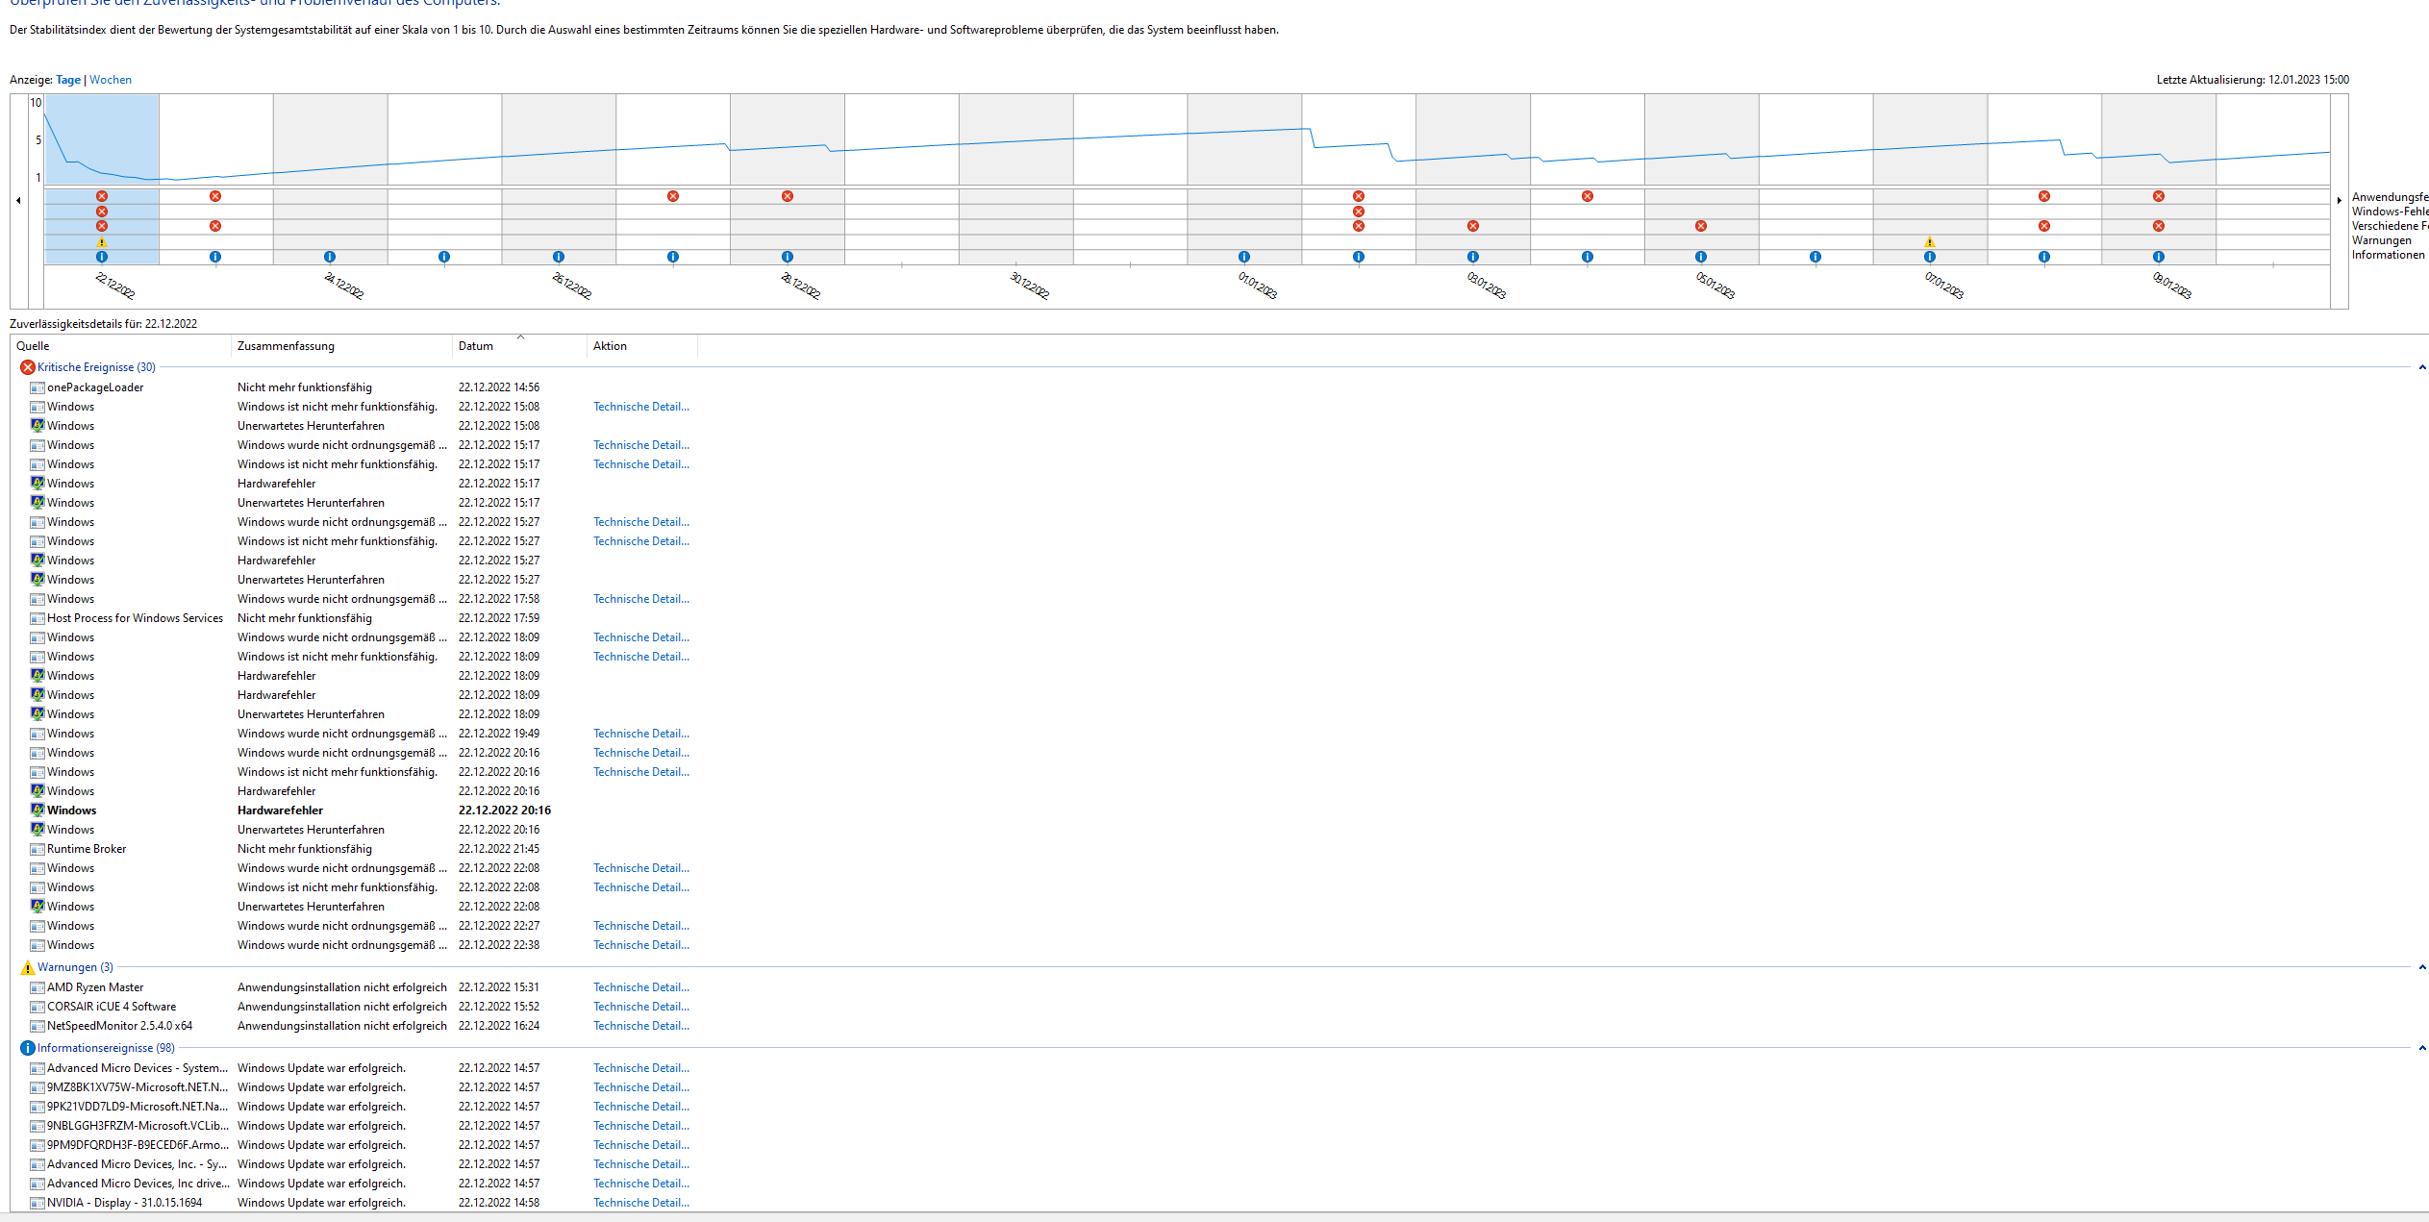Click the warning icon in the 22.12.2022 column
Screen dimensions: 2429x1222
click(x=102, y=242)
